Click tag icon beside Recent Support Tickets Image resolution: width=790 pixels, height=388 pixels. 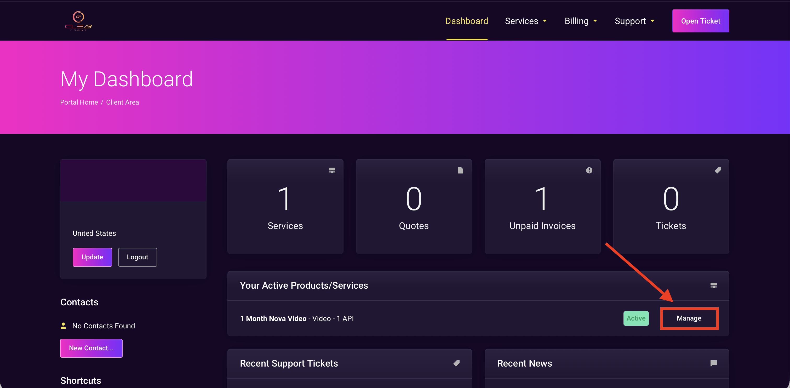[456, 363]
